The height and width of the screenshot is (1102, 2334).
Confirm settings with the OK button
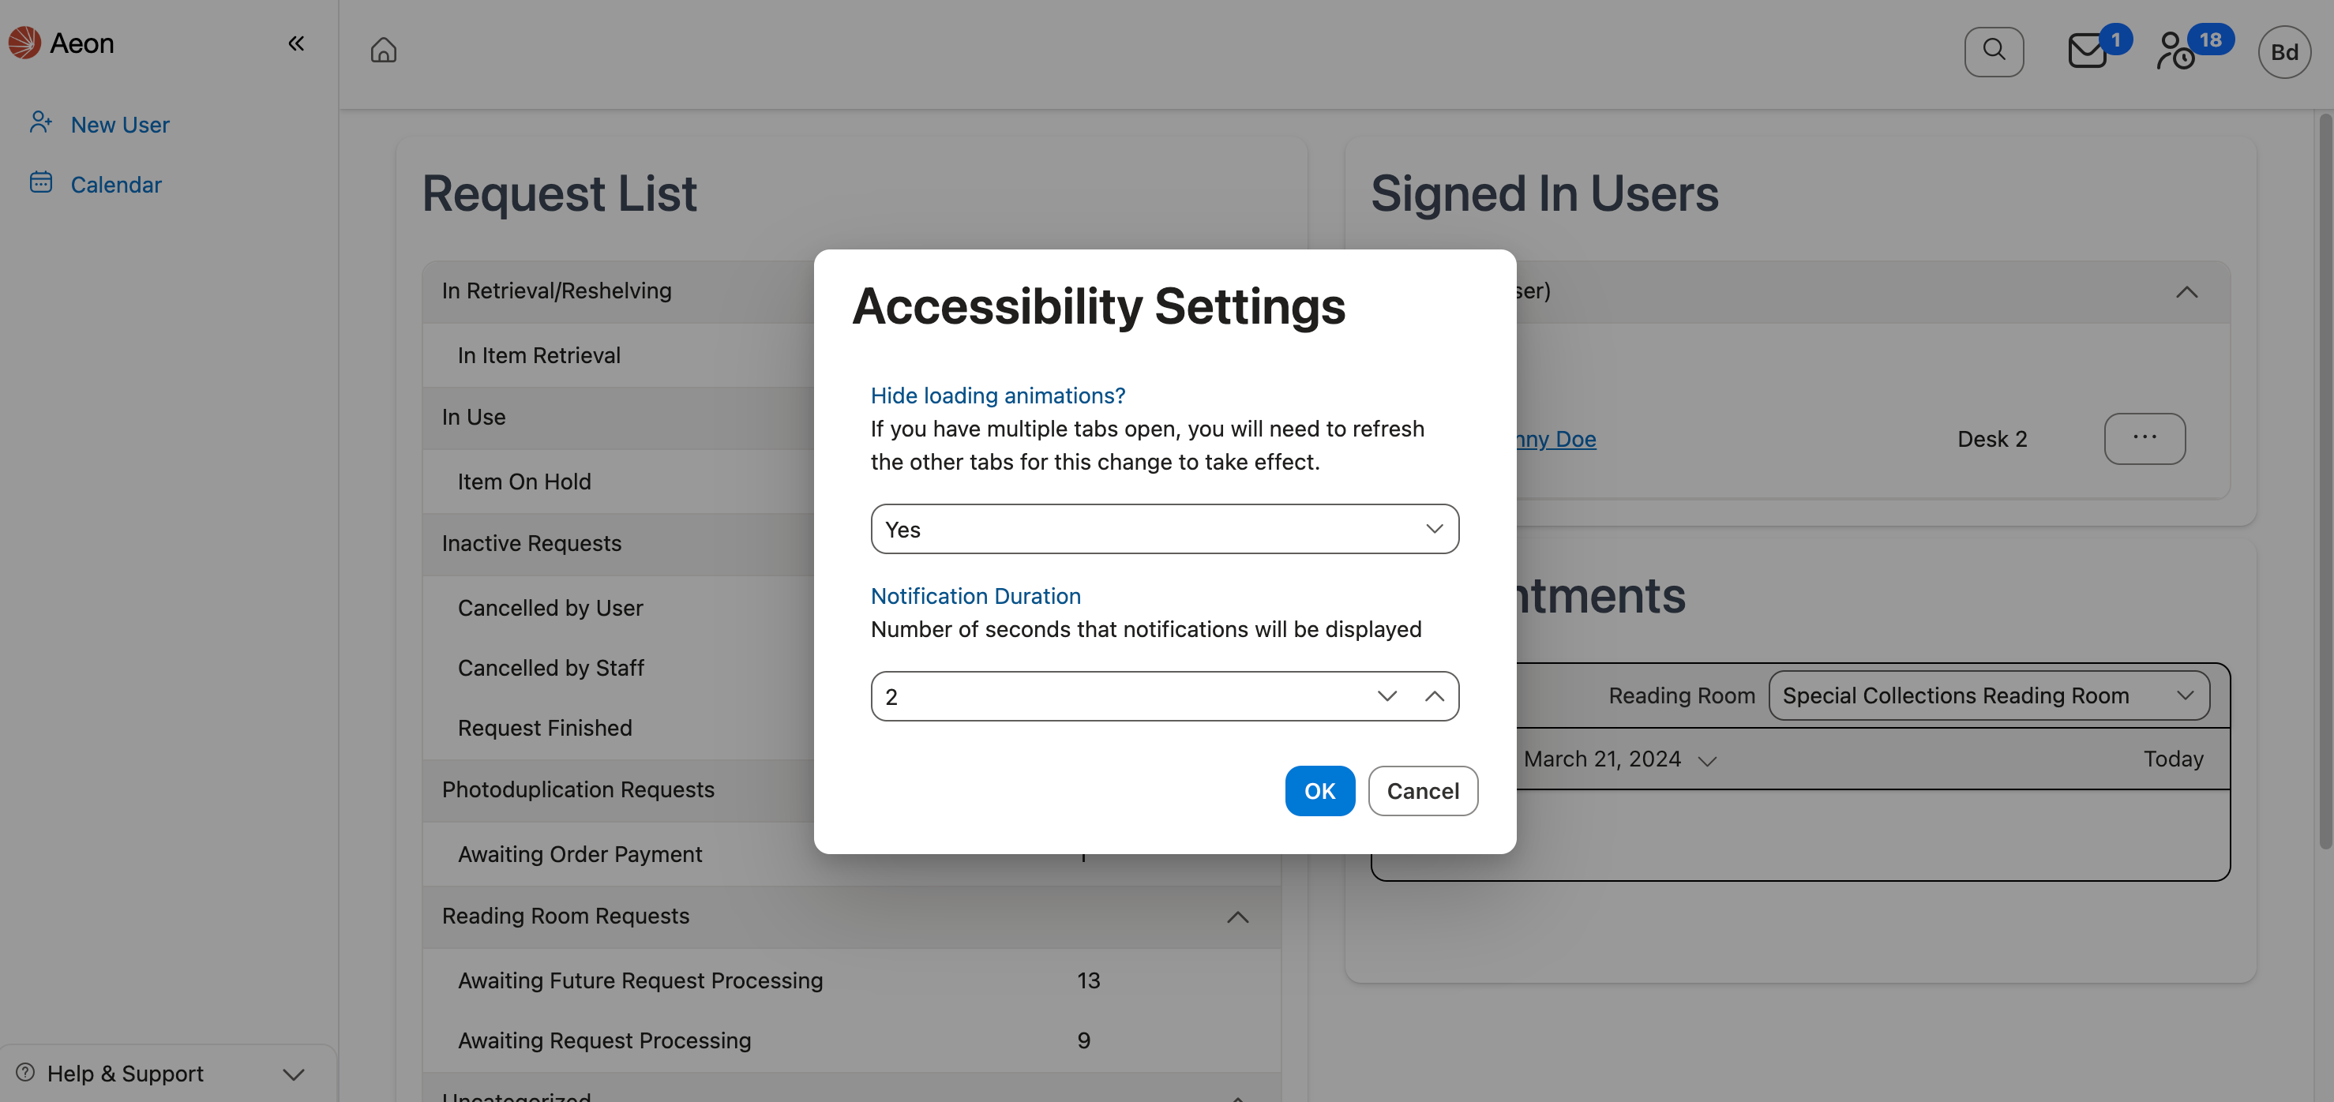(1319, 790)
